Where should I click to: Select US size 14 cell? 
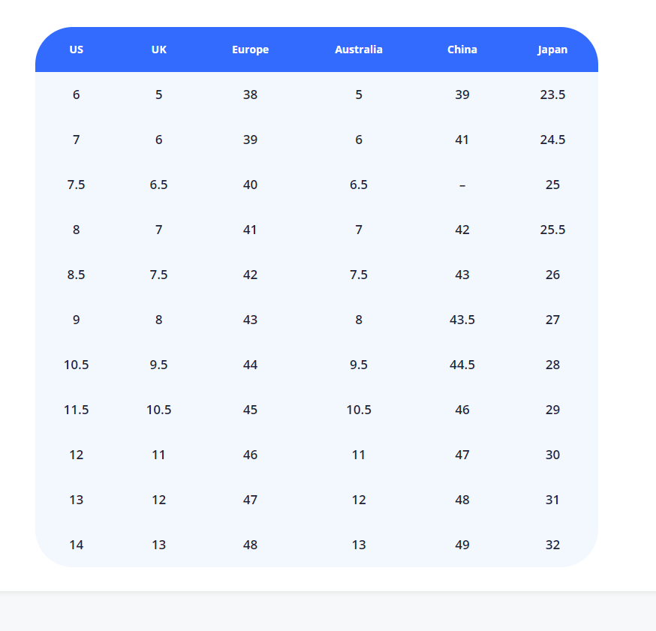click(76, 545)
